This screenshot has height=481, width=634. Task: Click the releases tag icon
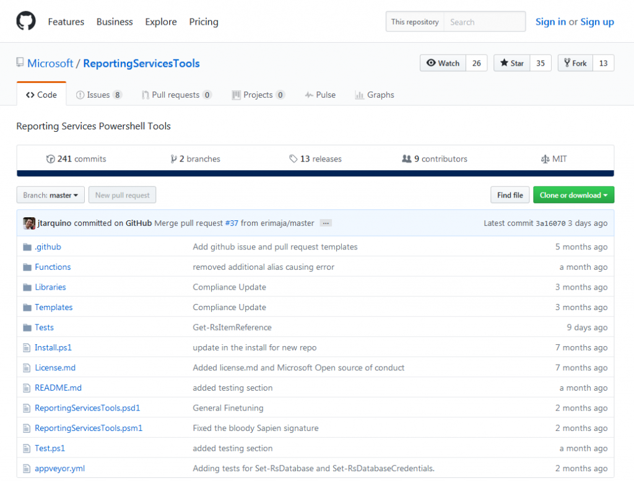(x=293, y=159)
